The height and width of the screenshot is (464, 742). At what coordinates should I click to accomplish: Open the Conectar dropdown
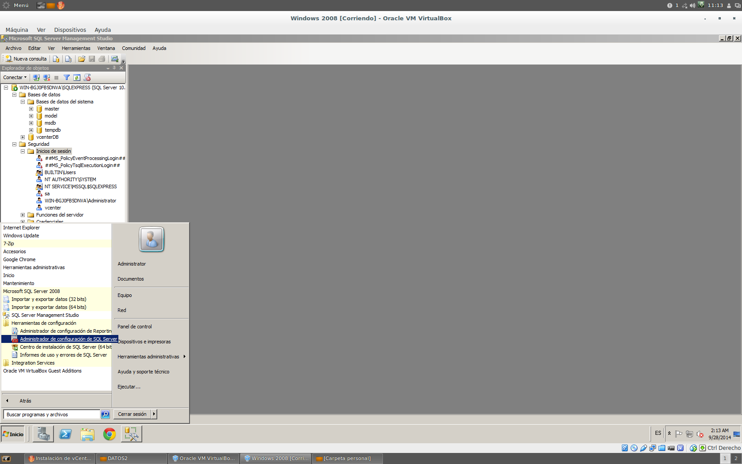15,77
